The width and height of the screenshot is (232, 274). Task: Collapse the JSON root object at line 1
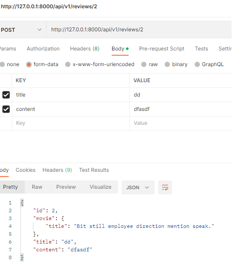point(22,203)
